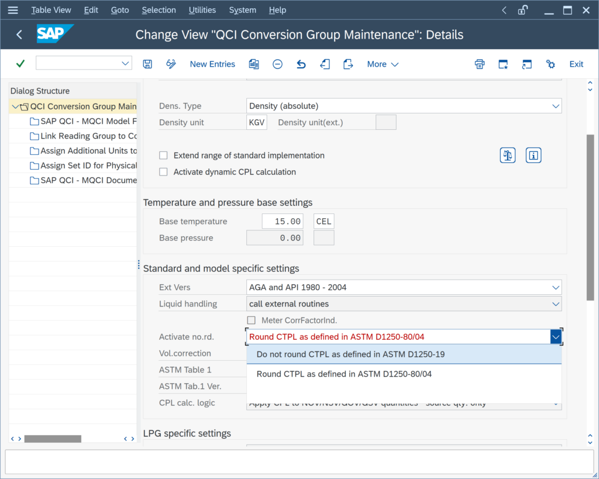Click the Density unit(ext.) field

(386, 122)
